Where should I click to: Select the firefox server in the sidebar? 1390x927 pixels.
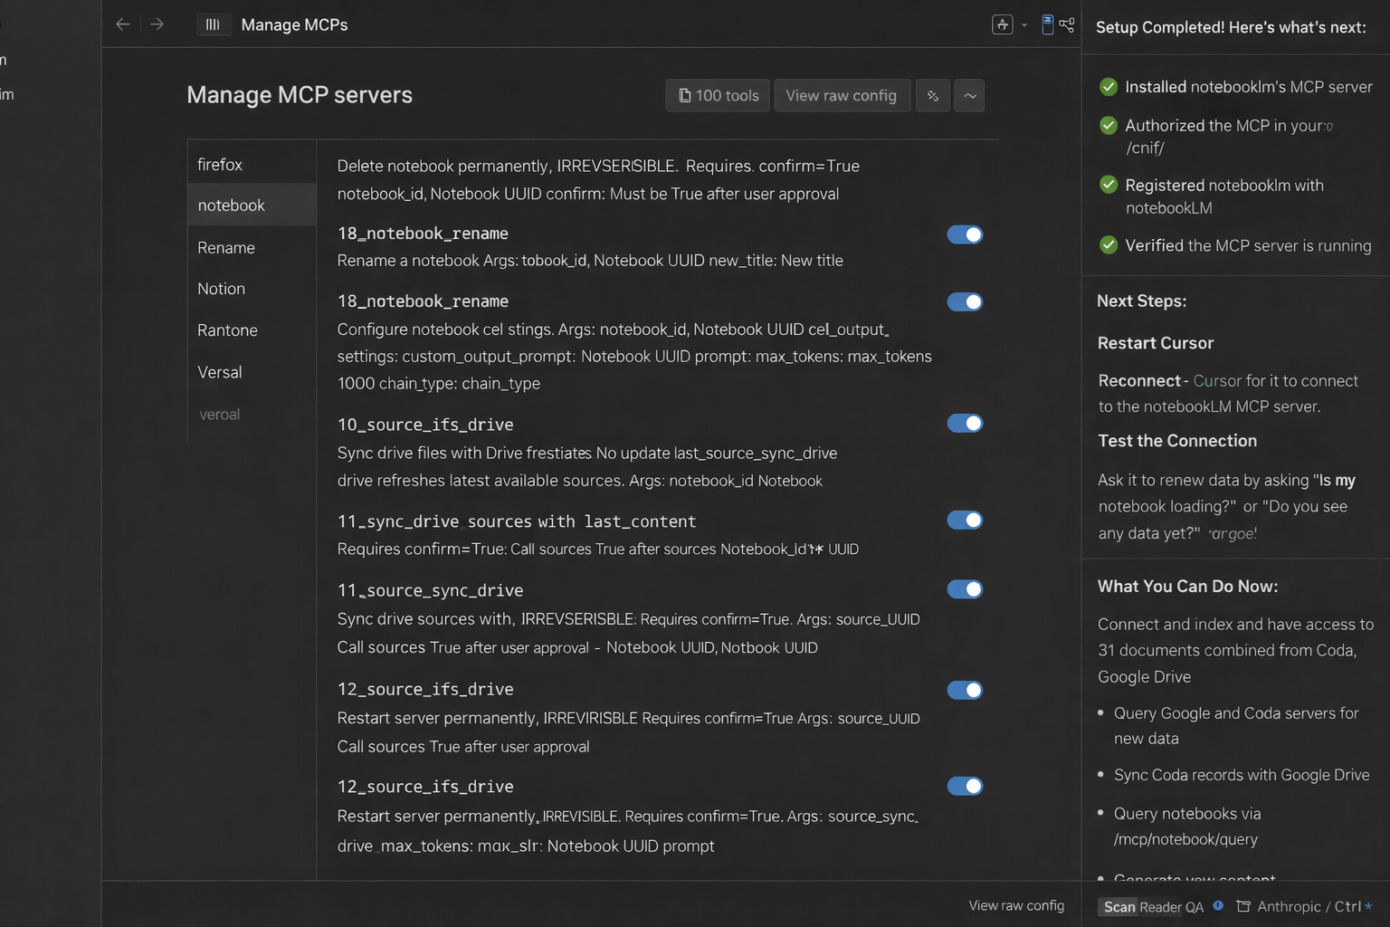pos(220,165)
